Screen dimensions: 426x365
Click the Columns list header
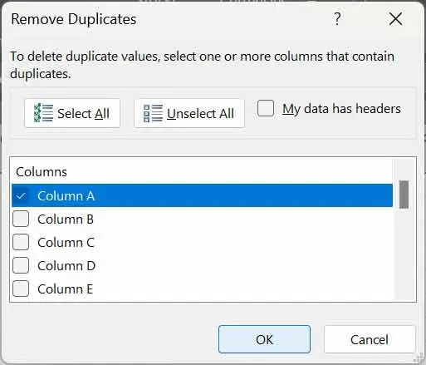click(42, 172)
